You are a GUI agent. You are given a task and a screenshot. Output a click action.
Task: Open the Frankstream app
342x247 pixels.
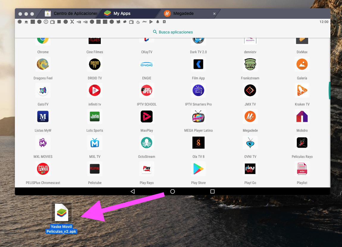pyautogui.click(x=250, y=64)
